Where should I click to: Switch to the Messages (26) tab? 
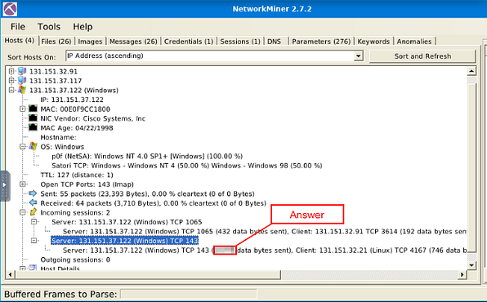tap(133, 42)
